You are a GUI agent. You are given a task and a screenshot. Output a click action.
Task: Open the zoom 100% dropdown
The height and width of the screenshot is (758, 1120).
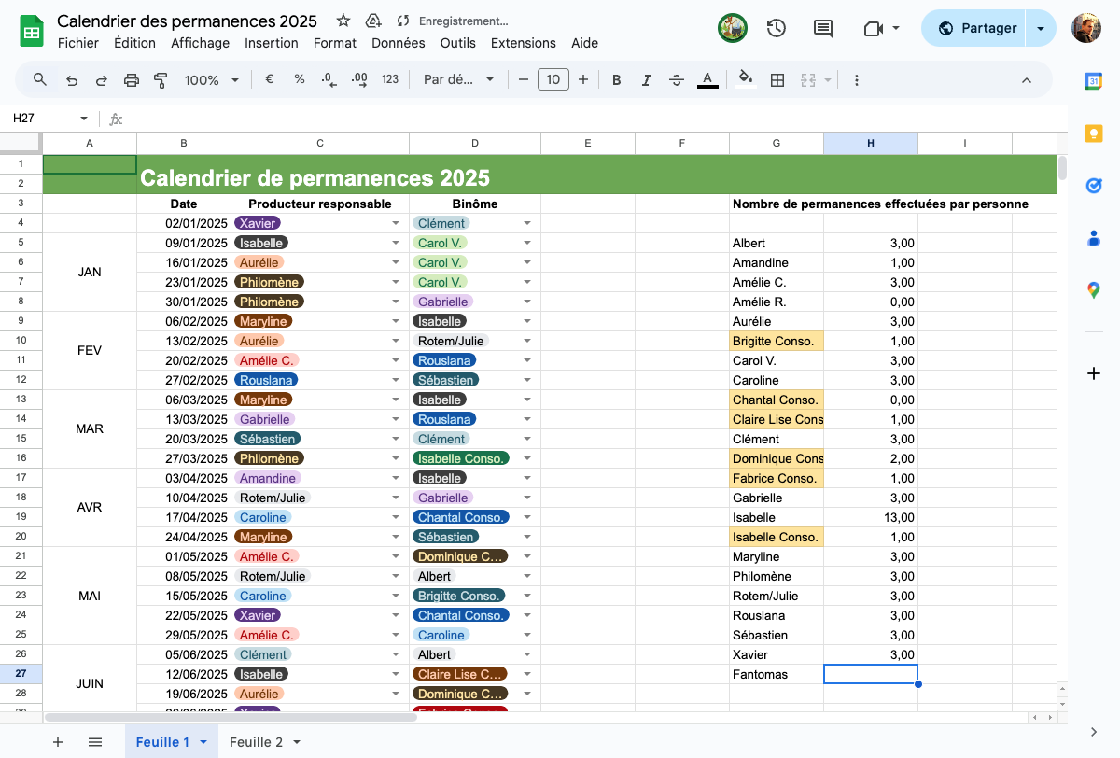[x=212, y=80]
